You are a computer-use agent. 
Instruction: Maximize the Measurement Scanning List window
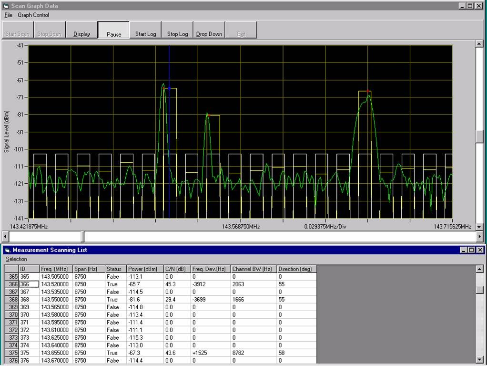click(471, 250)
